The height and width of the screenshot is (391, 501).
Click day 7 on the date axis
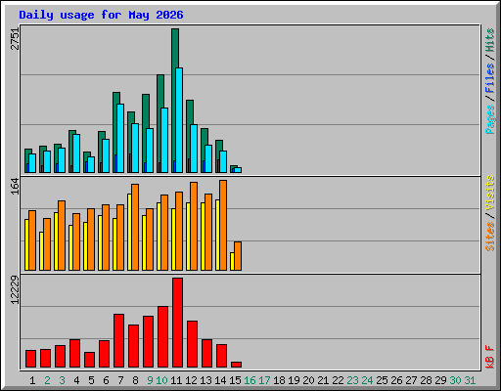coord(120,380)
